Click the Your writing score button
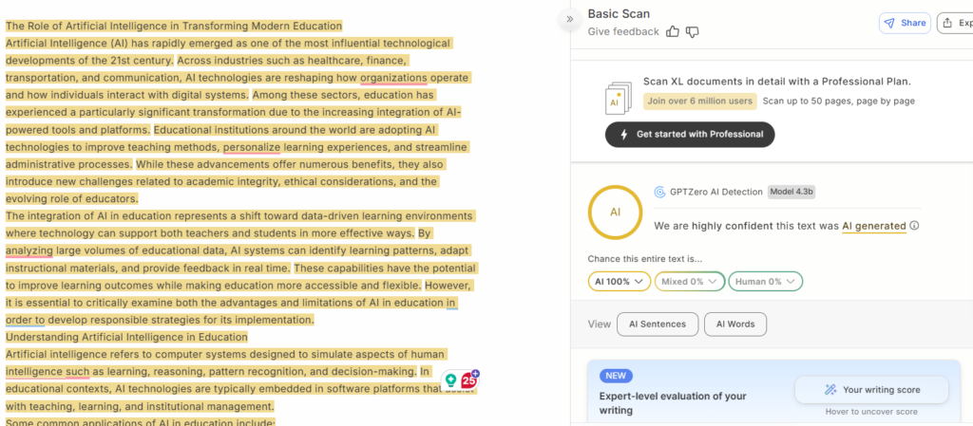The width and height of the screenshot is (973, 426). coord(872,389)
